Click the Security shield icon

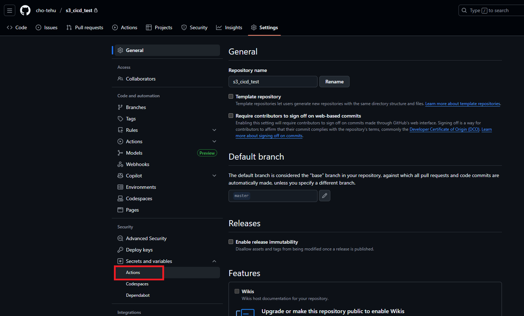point(184,27)
